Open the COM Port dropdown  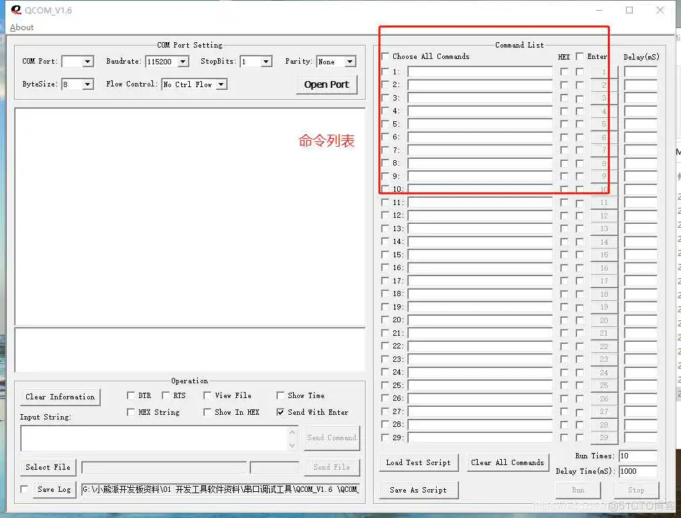pos(89,61)
